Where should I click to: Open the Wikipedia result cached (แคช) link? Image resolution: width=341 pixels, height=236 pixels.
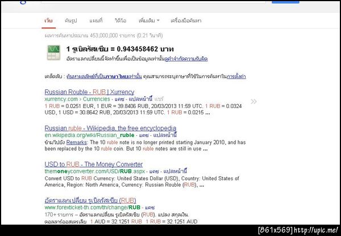click(144, 135)
